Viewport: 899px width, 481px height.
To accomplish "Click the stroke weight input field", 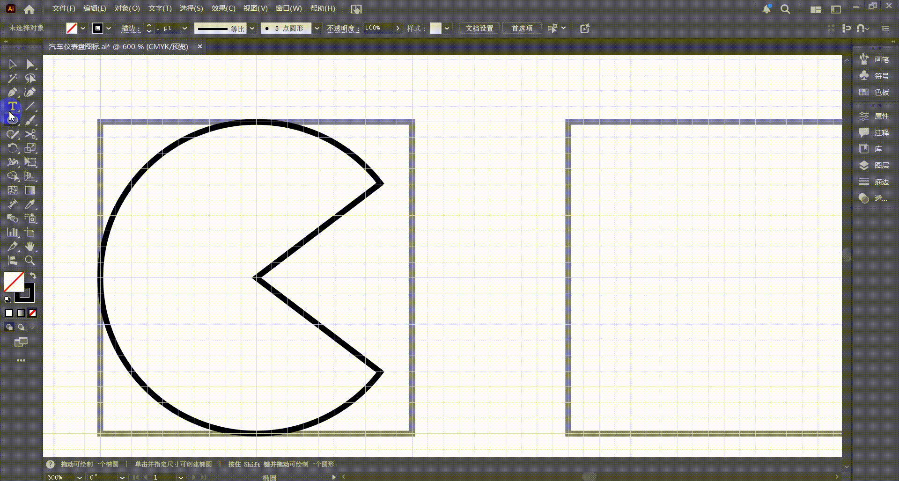I will coord(167,28).
